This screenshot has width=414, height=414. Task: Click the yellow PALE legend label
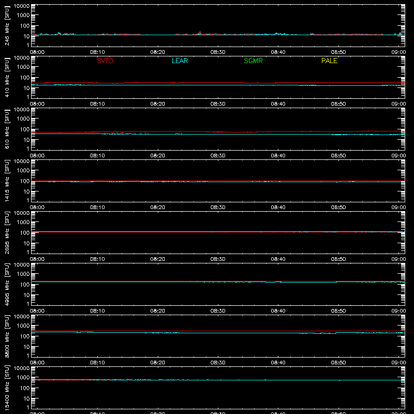(329, 61)
